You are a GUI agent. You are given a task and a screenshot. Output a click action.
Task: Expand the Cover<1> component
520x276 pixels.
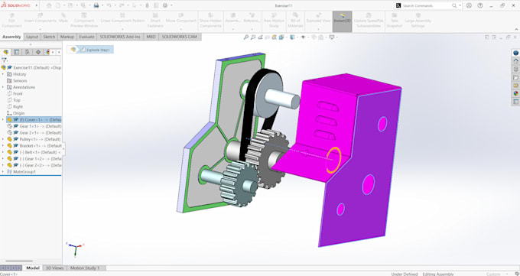(3, 120)
